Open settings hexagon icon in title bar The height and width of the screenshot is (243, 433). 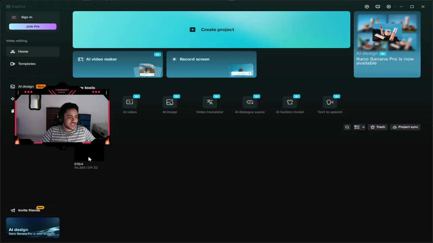click(x=389, y=7)
